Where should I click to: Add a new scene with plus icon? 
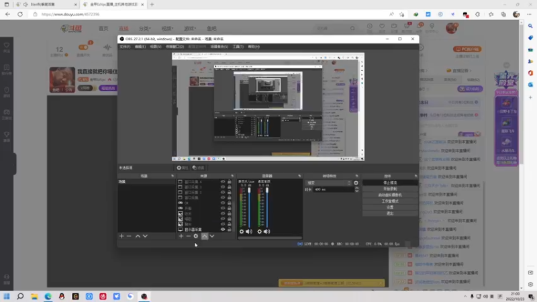(x=121, y=236)
